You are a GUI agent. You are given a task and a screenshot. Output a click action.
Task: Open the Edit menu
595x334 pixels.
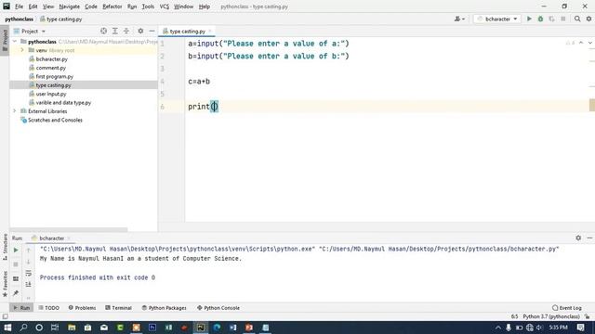coord(33,6)
